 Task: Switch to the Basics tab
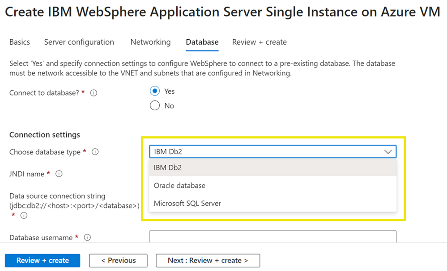(x=20, y=42)
